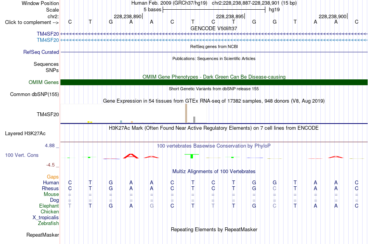This screenshot has height=244, width=368.
Task: Click the 4.88 PhyloP upper limit value
Action: [50, 146]
